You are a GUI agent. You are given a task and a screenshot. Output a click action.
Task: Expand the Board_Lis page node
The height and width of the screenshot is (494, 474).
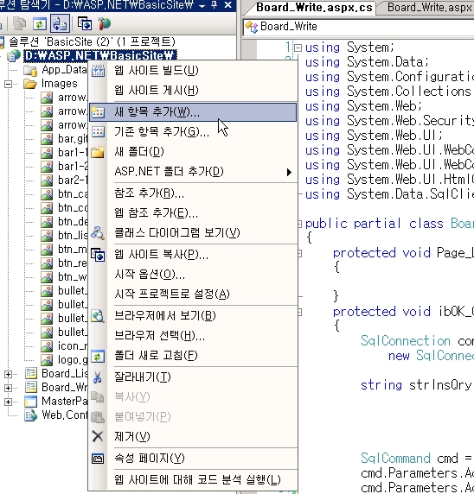coord(8,374)
